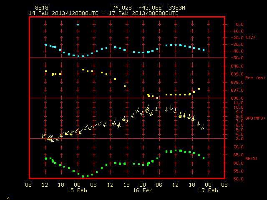The image size is (267, 200).
Task: Click the 640.0 pressure axis value
Action: click(x=237, y=66)
